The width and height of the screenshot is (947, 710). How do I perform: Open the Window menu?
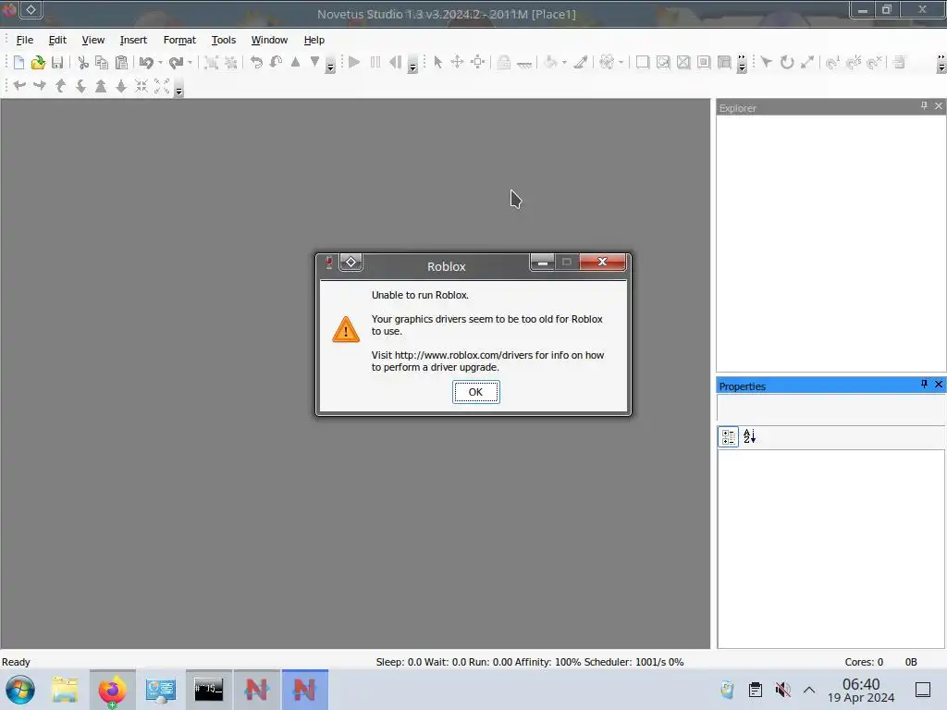click(269, 40)
